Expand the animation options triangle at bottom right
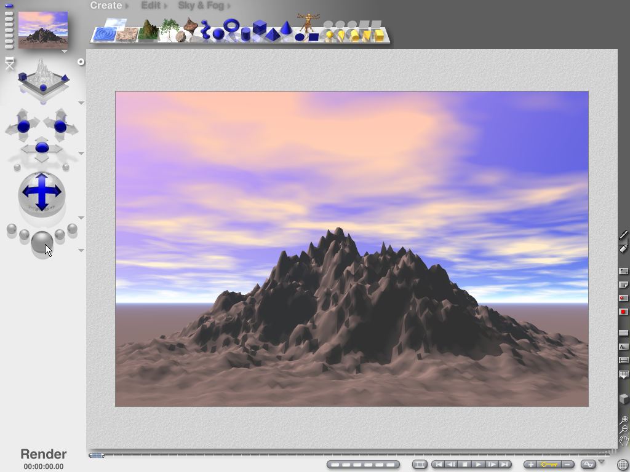Screen dimensions: 630x472 click(x=602, y=462)
